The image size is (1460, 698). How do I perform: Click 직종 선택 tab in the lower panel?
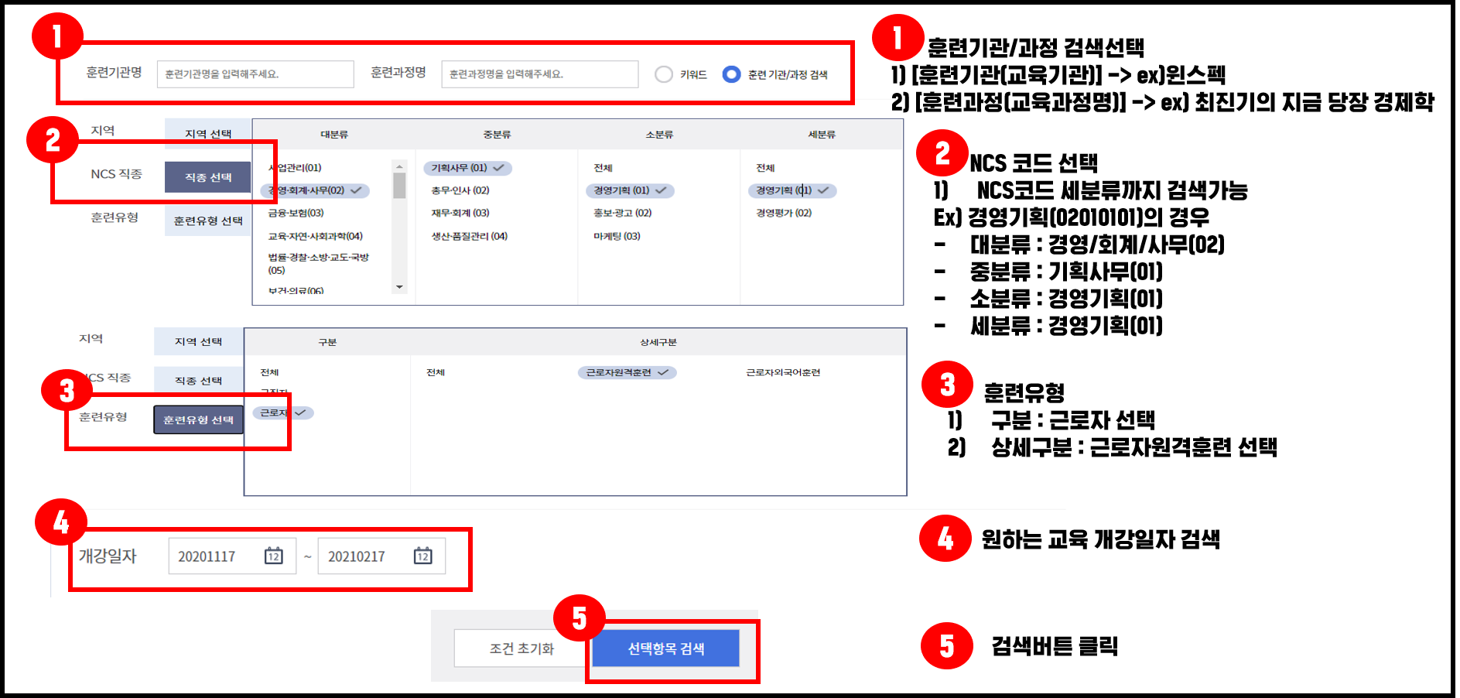199,380
